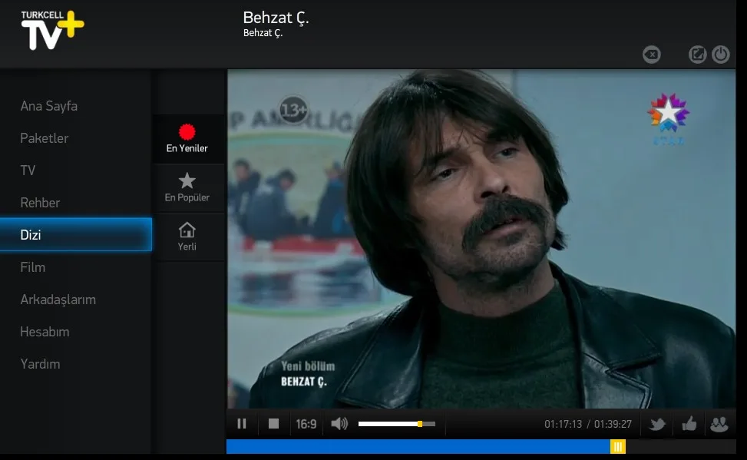This screenshot has height=460, width=747.
Task: Share on Twitter via the bird icon
Action: click(657, 424)
